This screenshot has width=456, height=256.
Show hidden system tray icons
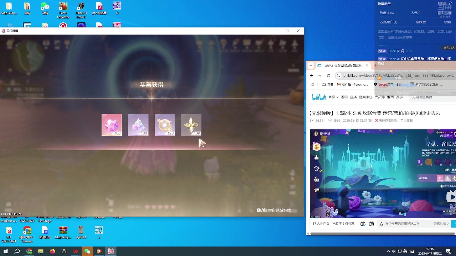pos(388,251)
